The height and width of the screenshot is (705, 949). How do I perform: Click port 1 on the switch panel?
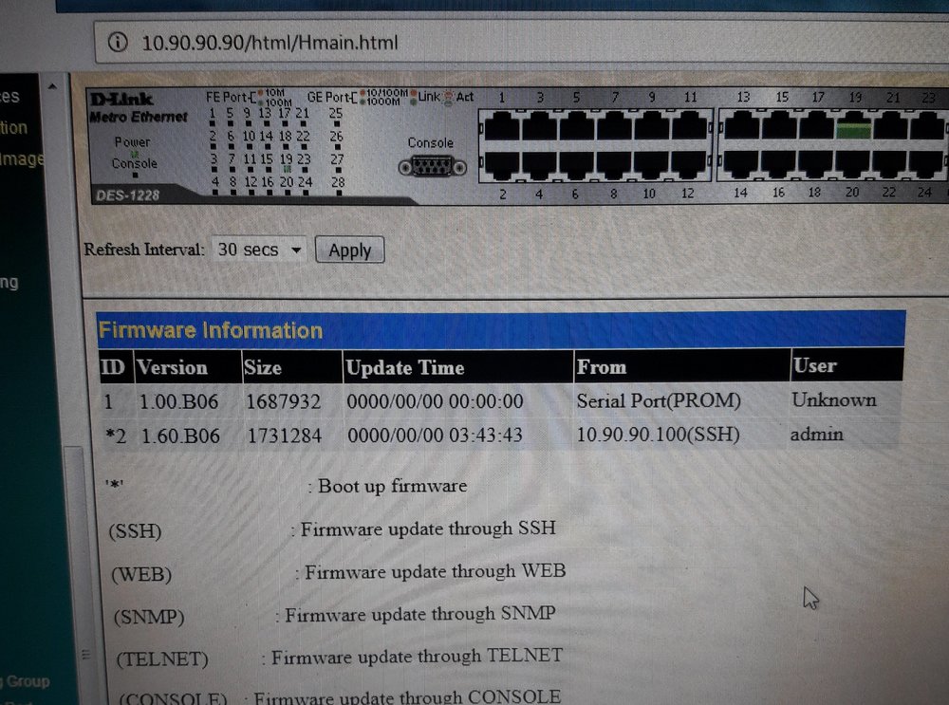pyautogui.click(x=501, y=126)
